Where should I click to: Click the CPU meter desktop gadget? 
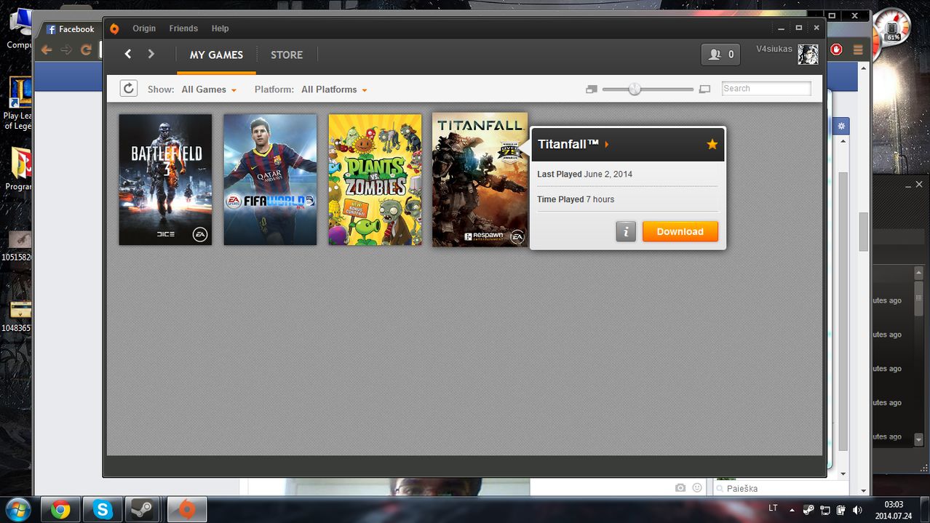click(x=892, y=27)
